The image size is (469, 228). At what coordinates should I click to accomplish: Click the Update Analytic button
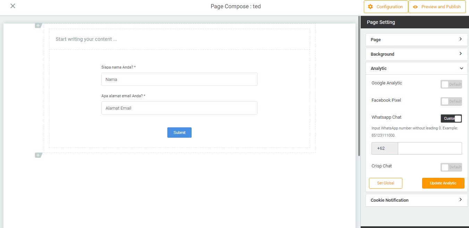[443, 183]
